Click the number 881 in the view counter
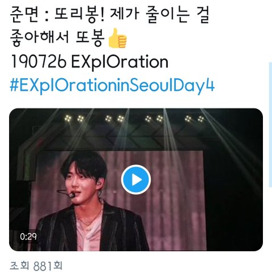The height and width of the screenshot is (279, 272). [42, 267]
